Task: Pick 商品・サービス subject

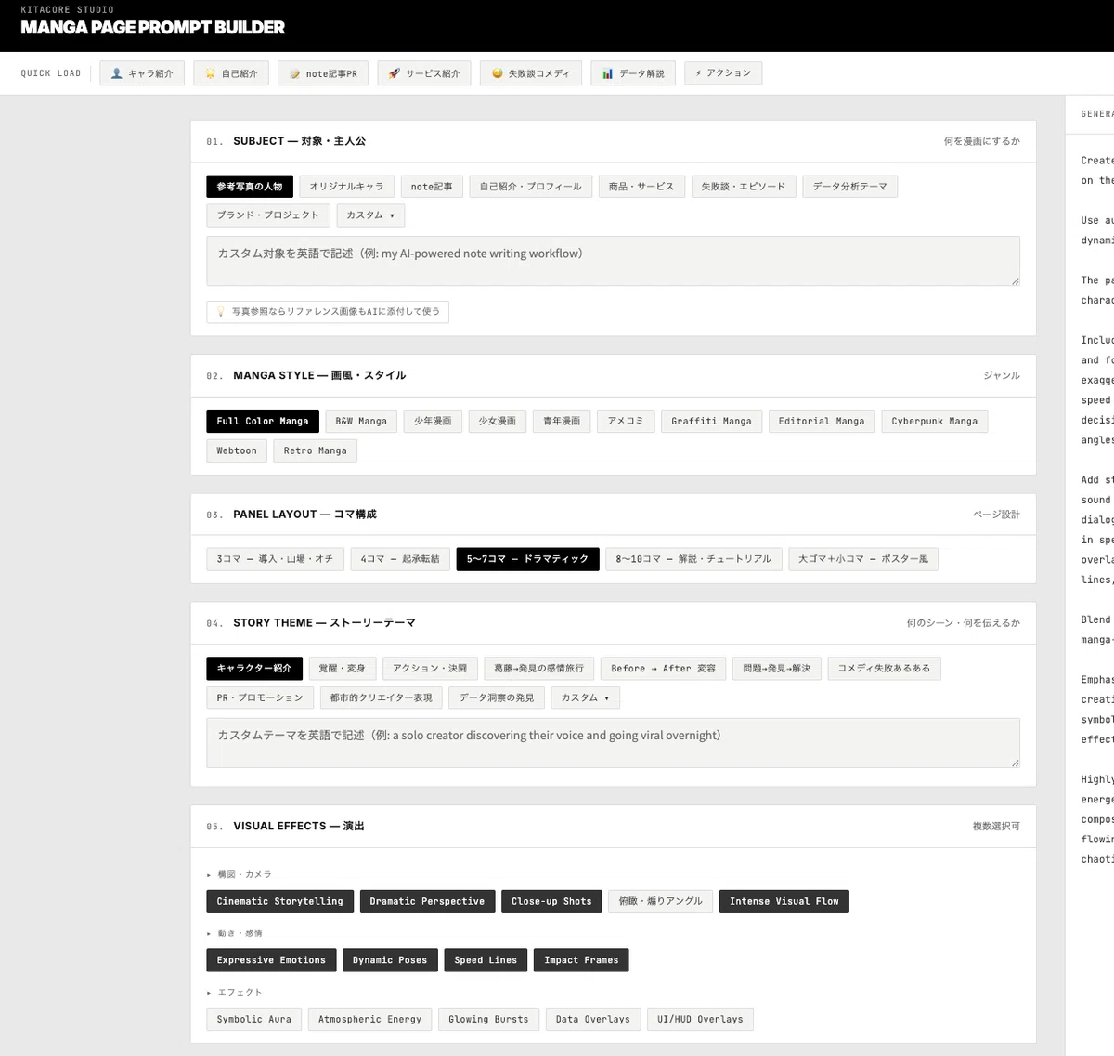Action: pyautogui.click(x=641, y=187)
